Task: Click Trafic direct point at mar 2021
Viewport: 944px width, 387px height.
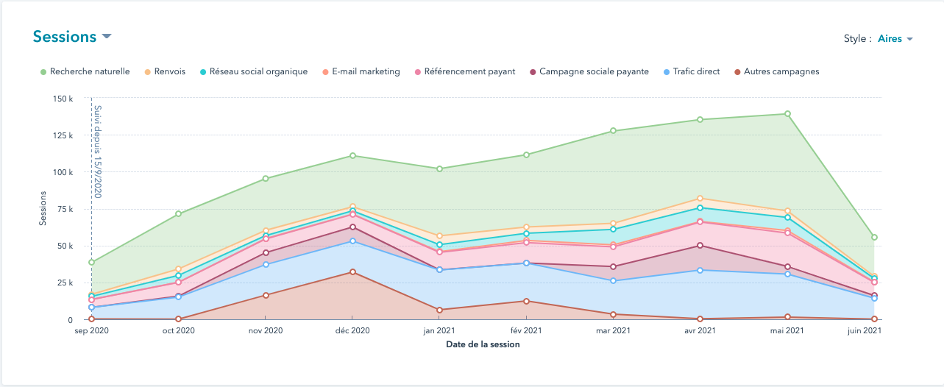Action: [x=613, y=280]
